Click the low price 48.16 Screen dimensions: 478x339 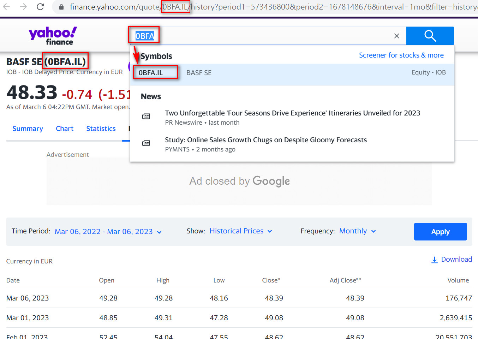click(219, 298)
